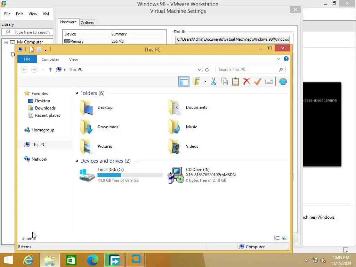Switch to details view icon
Viewport: 356px width, 267px height.
[x=277, y=238]
